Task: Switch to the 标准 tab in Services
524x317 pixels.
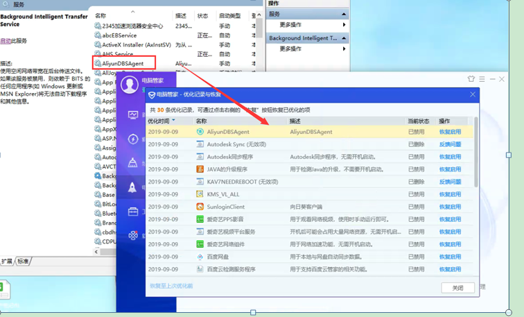Action: (23, 261)
